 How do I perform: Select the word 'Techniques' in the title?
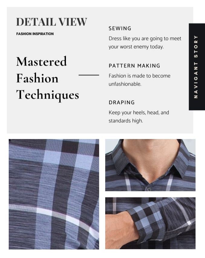tap(47, 95)
